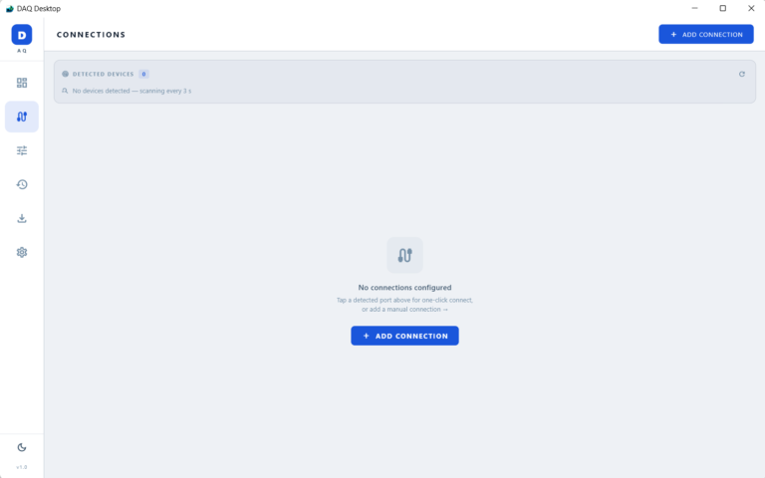Refresh detected devices with the reload icon
This screenshot has width=765, height=478.
(x=741, y=74)
